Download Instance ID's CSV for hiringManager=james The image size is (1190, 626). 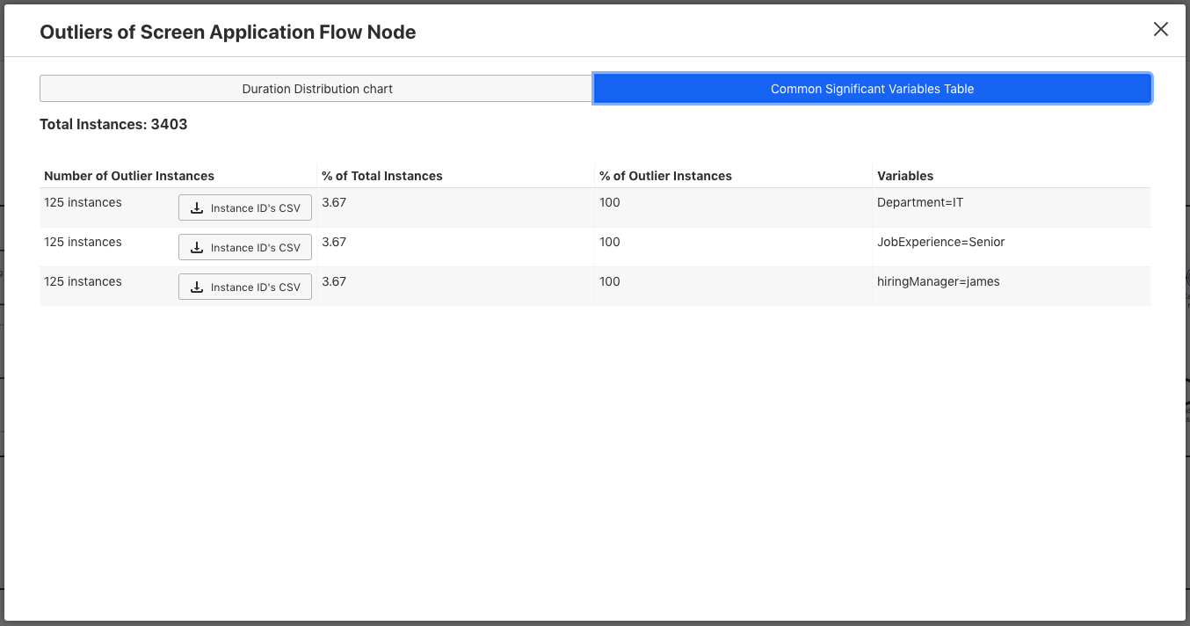[x=245, y=287]
